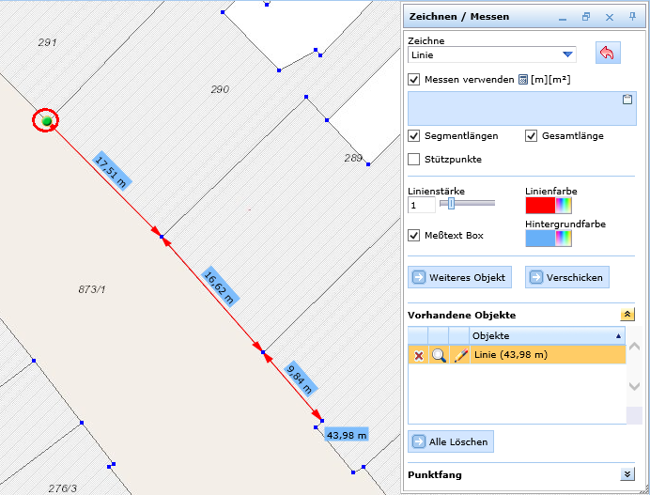Uncheck the Messen verwenden checkbox
The image size is (650, 495).
tap(414, 80)
